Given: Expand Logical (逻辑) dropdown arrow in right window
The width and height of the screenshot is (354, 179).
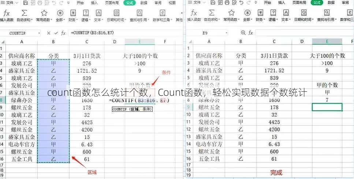Looking at the screenshot, I should (x=277, y=20).
